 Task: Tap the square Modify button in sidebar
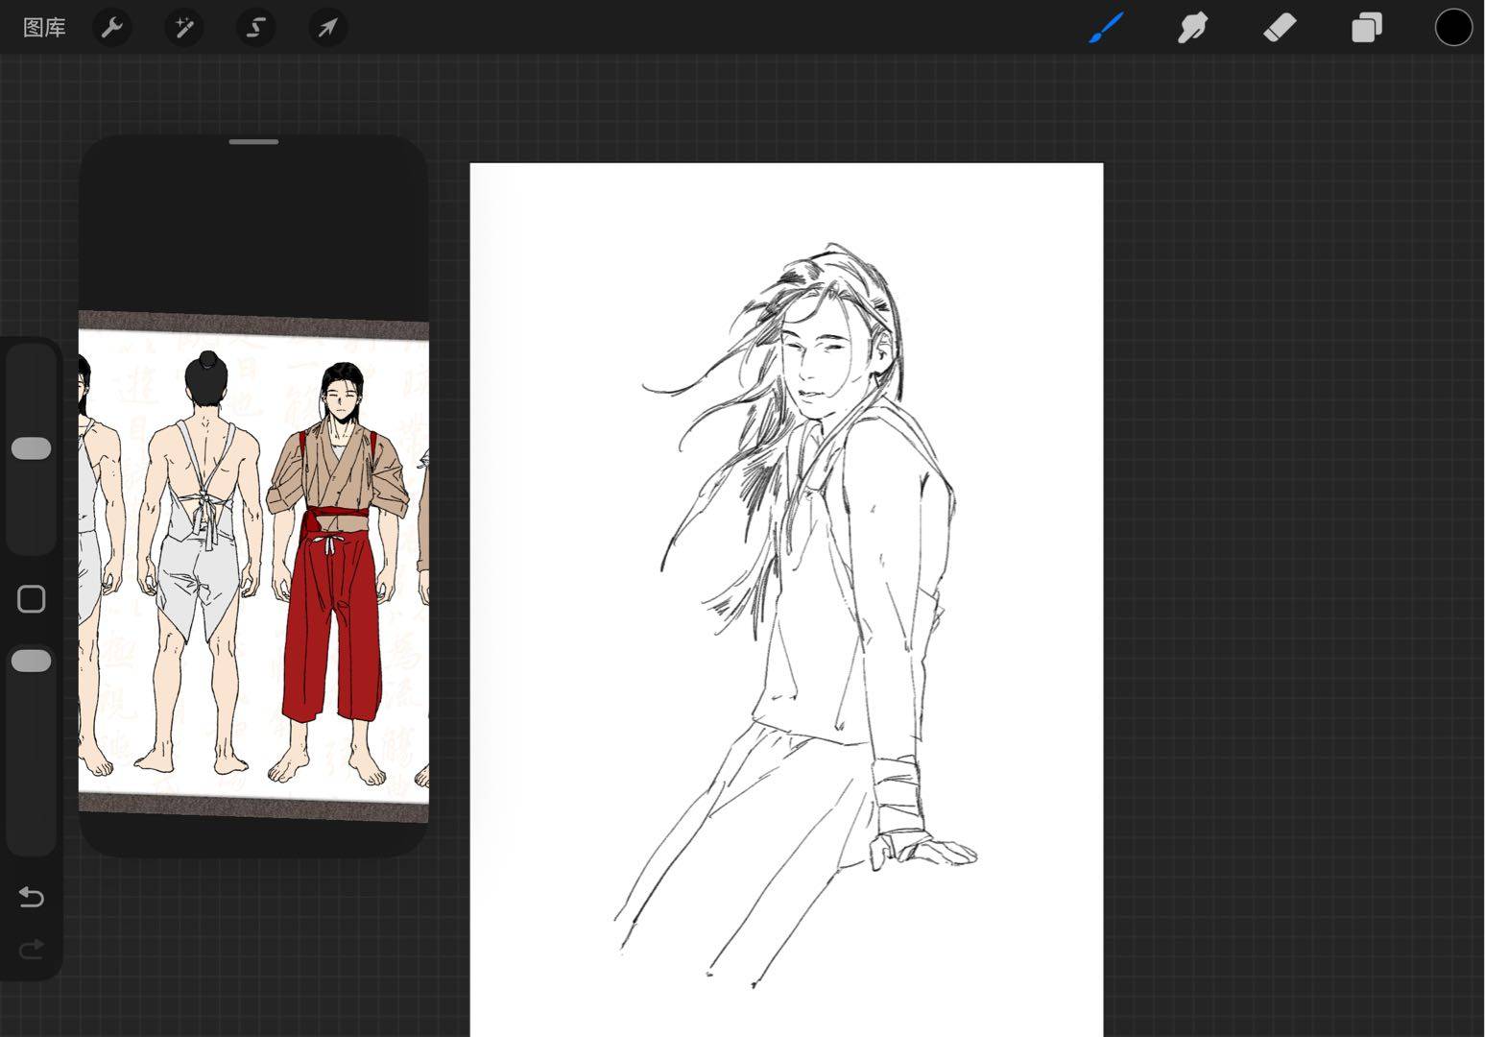coord(31,599)
